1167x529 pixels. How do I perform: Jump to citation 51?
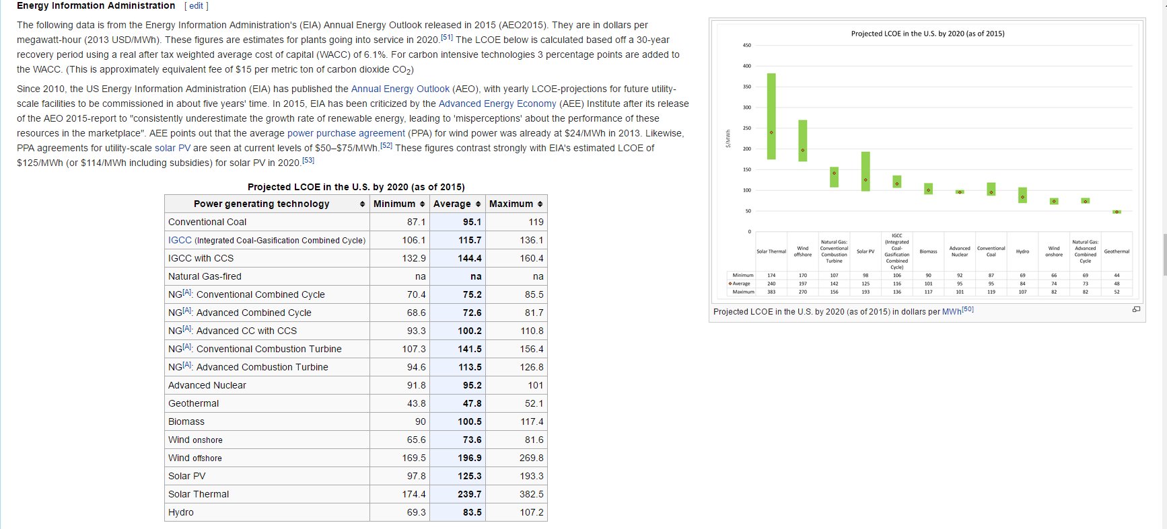pyautogui.click(x=447, y=38)
